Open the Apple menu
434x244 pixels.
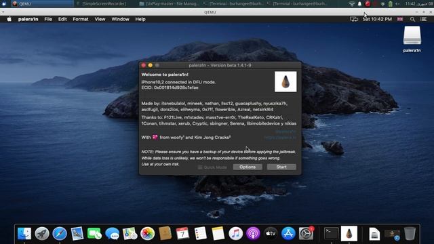(x=9, y=19)
